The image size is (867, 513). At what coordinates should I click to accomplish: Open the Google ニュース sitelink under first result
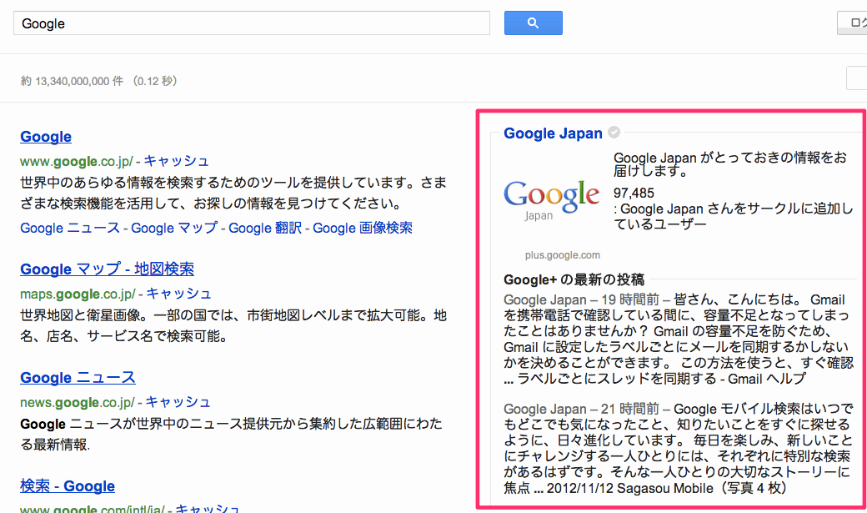tap(70, 228)
